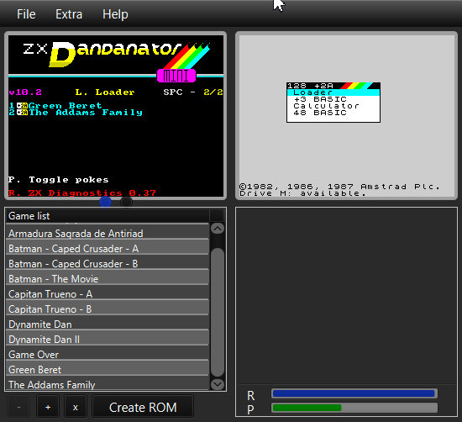Click the x button to clear list
The image size is (462, 422).
(76, 407)
